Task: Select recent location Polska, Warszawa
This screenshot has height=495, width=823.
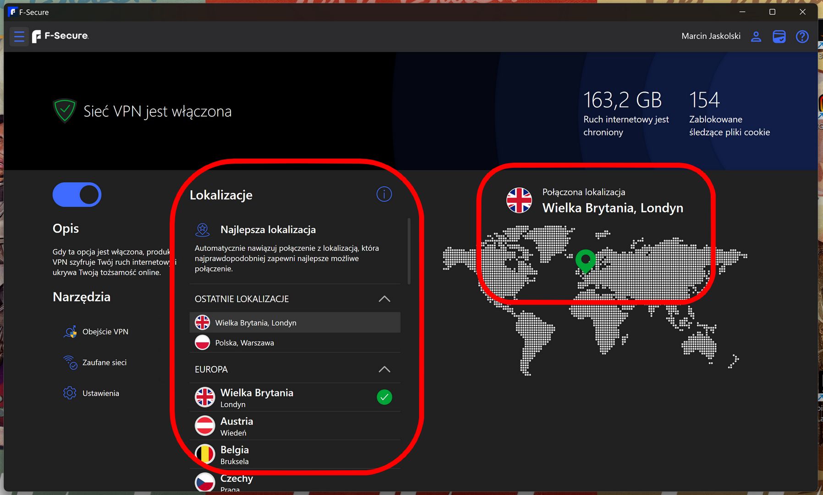Action: (x=295, y=343)
